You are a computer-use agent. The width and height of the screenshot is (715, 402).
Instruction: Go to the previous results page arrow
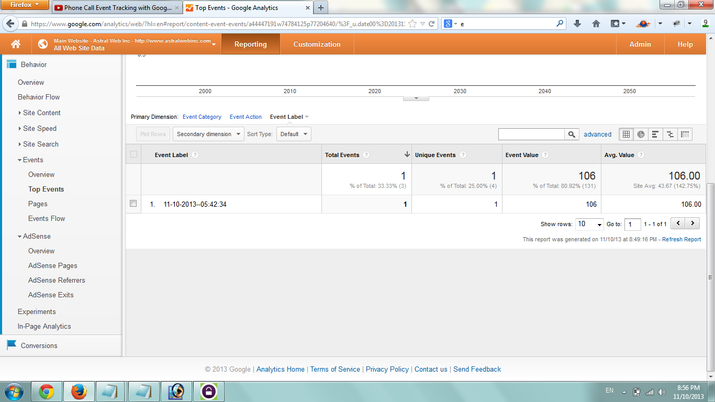(678, 224)
